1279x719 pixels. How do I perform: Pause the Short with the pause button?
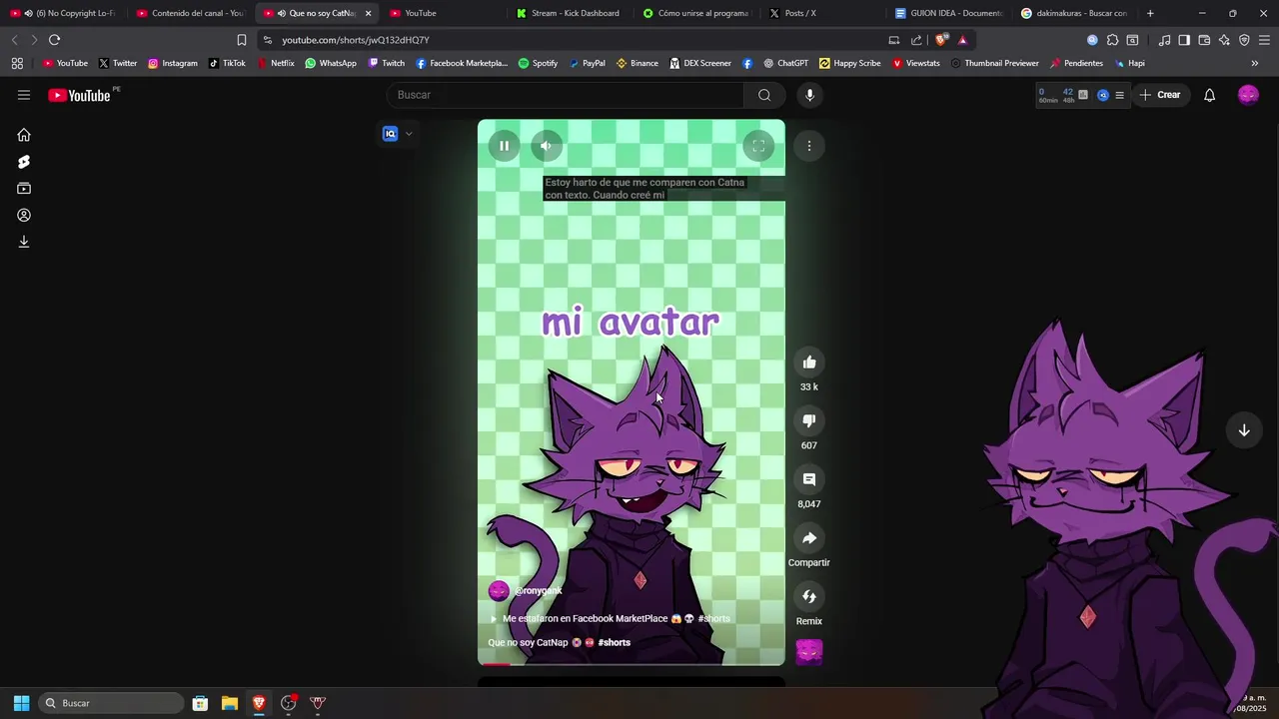click(504, 146)
